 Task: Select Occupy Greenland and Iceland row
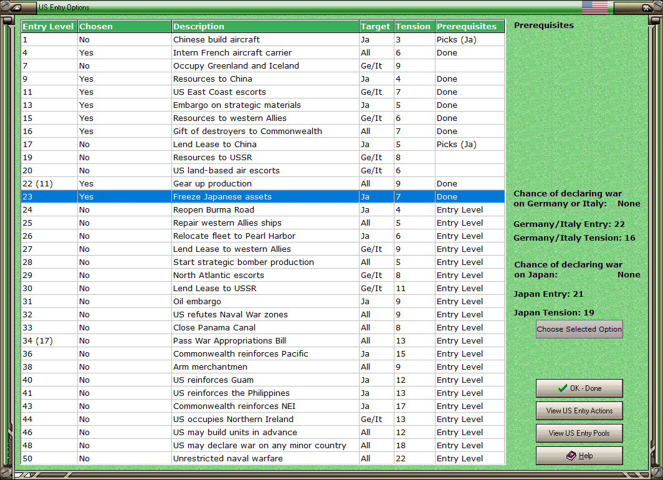click(263, 66)
